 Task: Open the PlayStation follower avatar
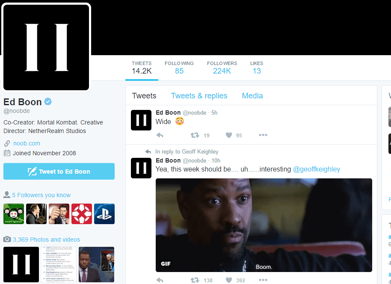104,214
